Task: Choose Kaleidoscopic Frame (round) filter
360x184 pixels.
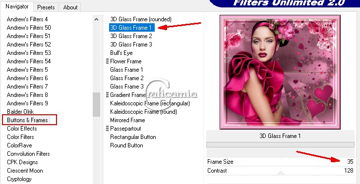Action: click(x=143, y=112)
